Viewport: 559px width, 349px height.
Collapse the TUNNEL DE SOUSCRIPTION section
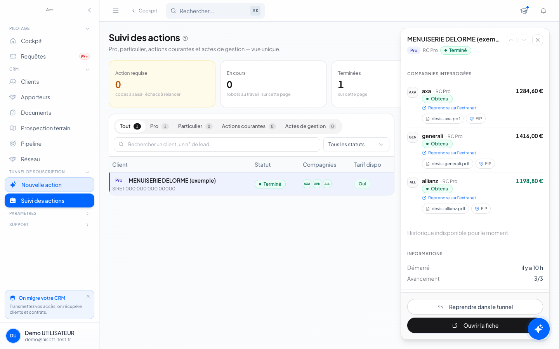pos(49,172)
